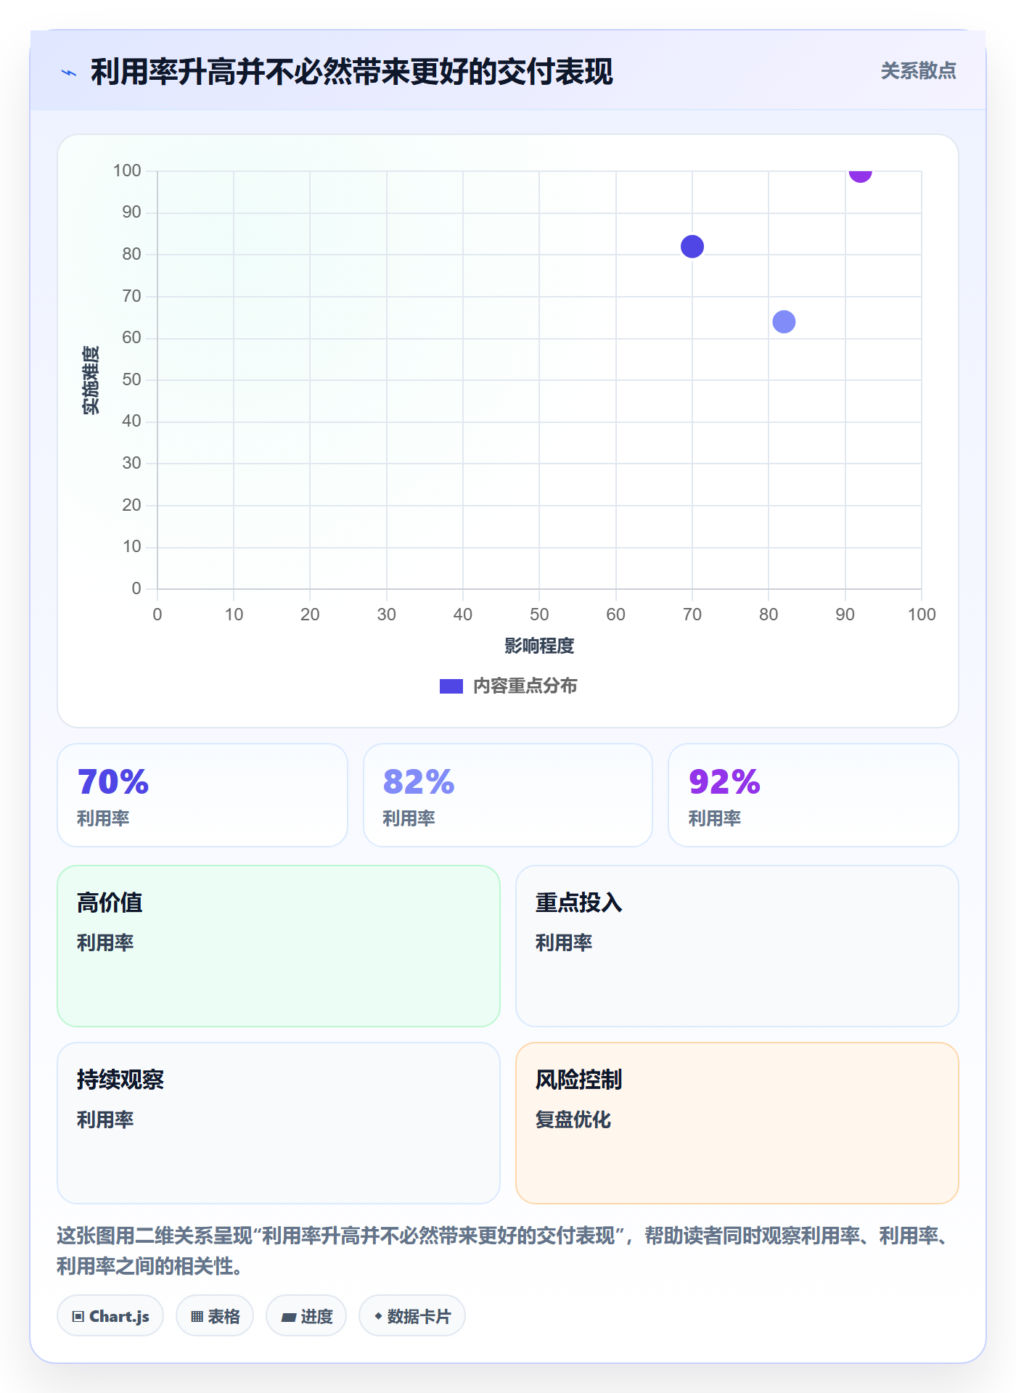
Task: Click the blue legend color box
Action: [451, 686]
